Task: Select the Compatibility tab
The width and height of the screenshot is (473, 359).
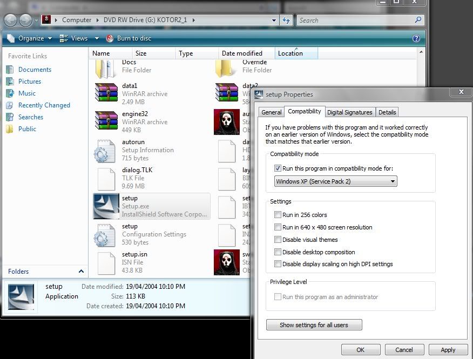Action: (x=305, y=111)
